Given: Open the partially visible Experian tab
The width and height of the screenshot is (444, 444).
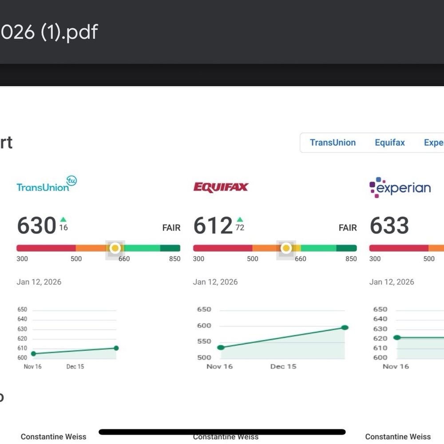Looking at the screenshot, I should coord(434,143).
